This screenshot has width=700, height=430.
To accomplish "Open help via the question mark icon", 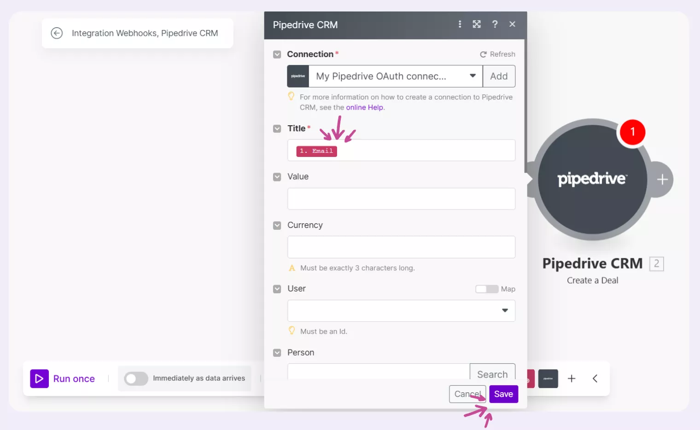I will point(495,24).
